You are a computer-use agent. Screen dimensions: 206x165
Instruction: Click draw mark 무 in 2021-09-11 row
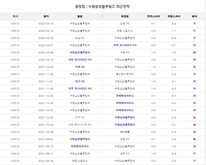pyautogui.click(x=194, y=154)
